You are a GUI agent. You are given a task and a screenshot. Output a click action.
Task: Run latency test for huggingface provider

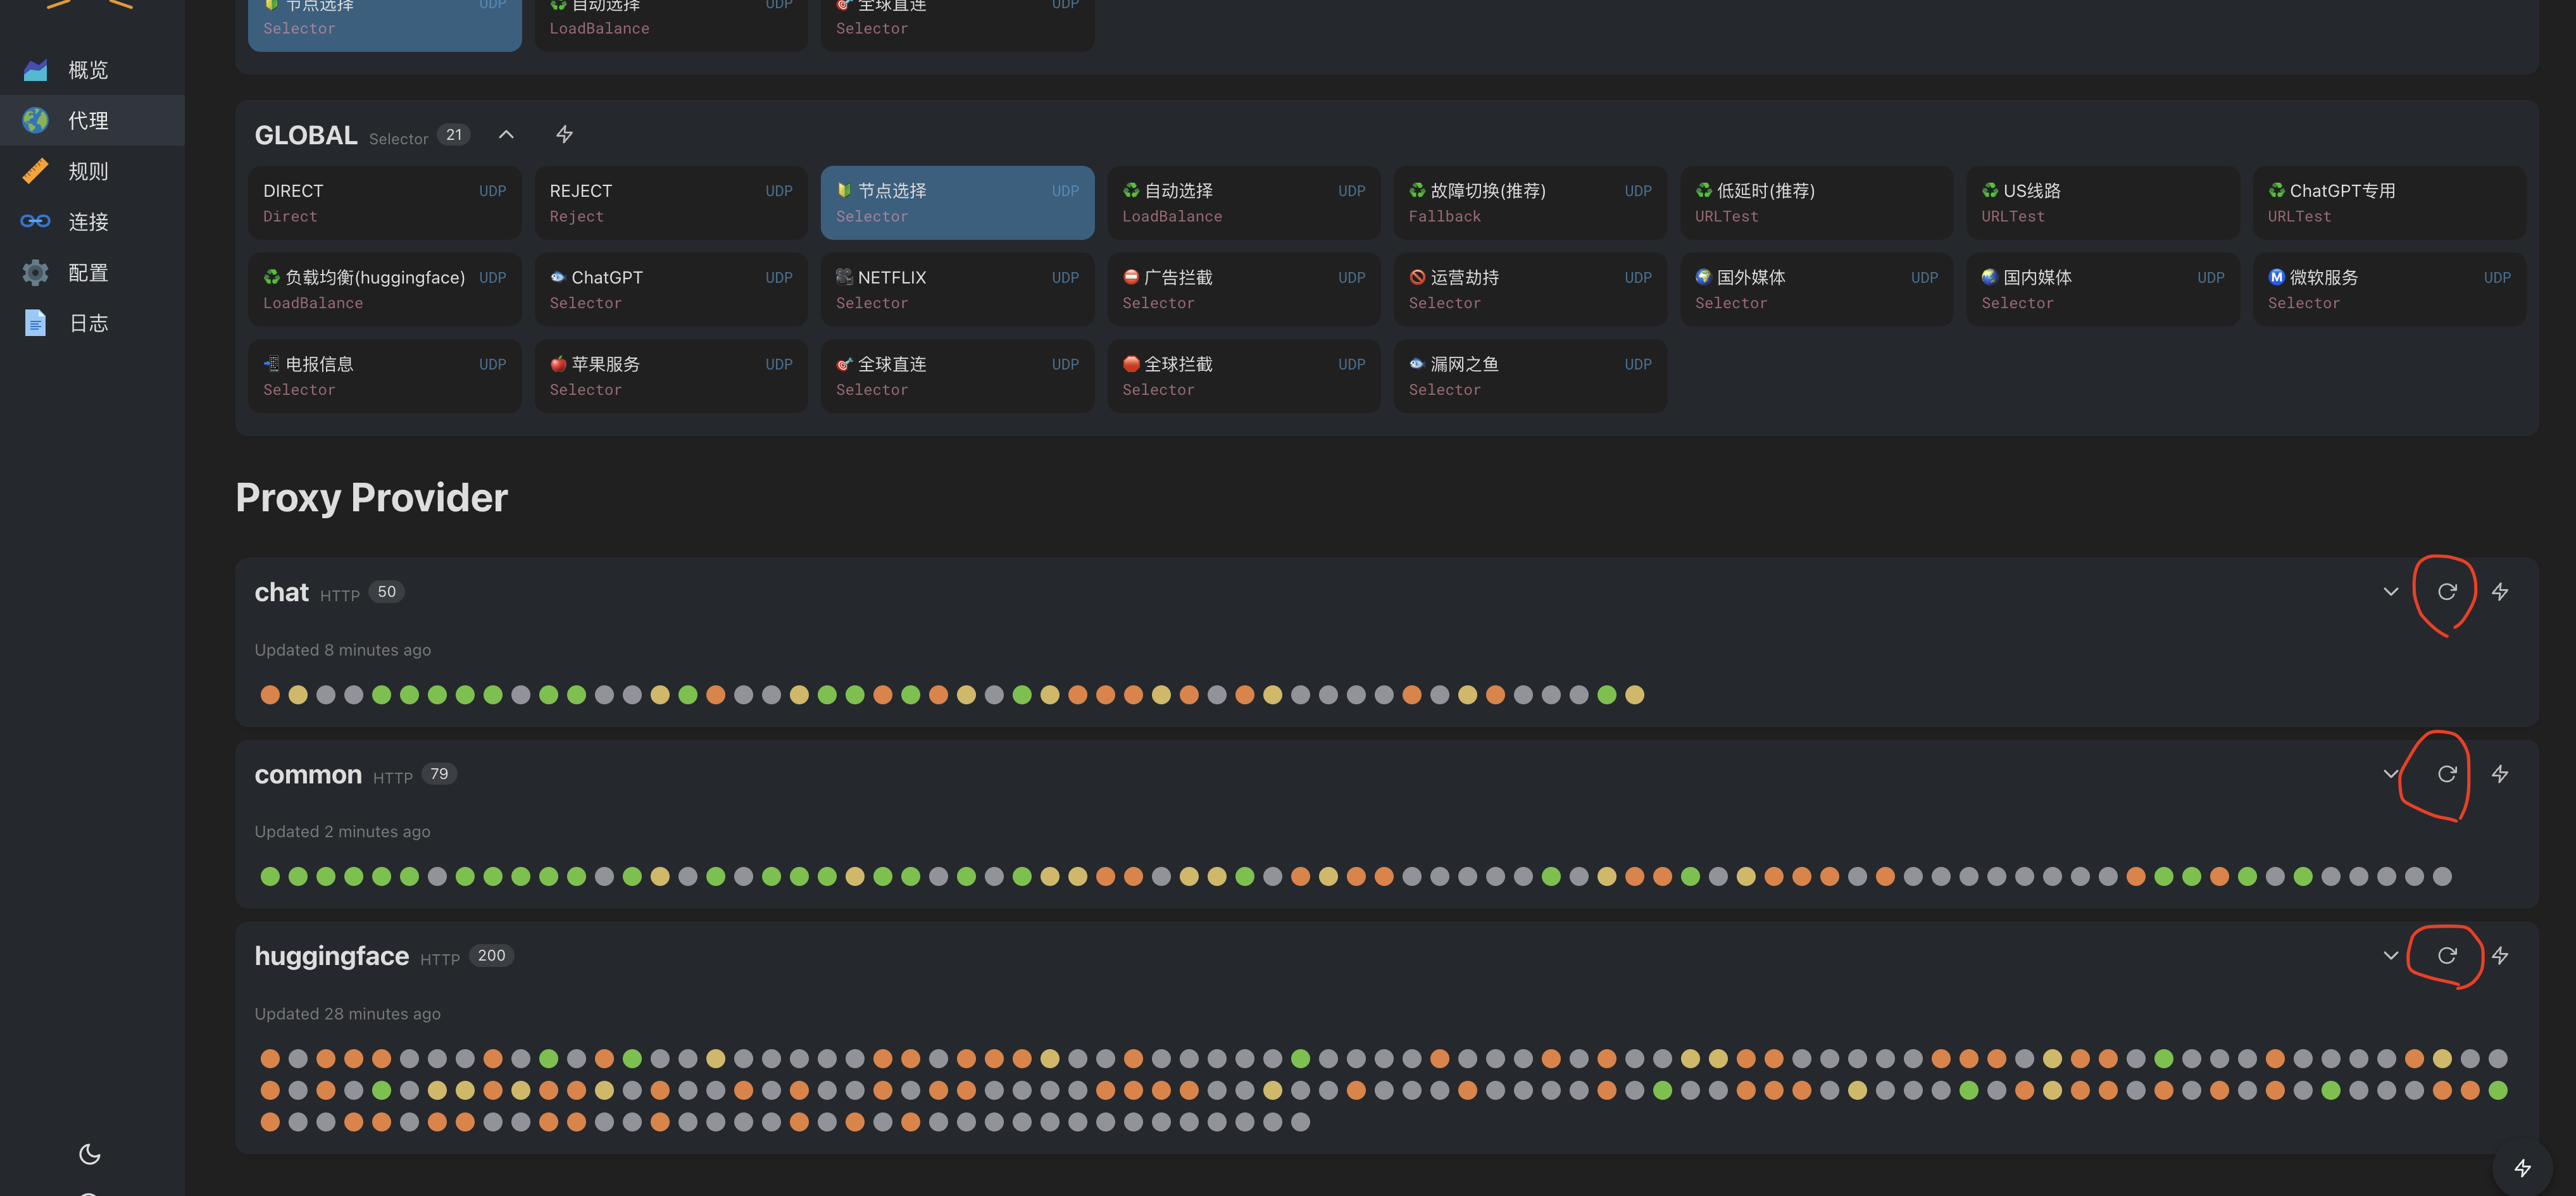[x=2499, y=956]
